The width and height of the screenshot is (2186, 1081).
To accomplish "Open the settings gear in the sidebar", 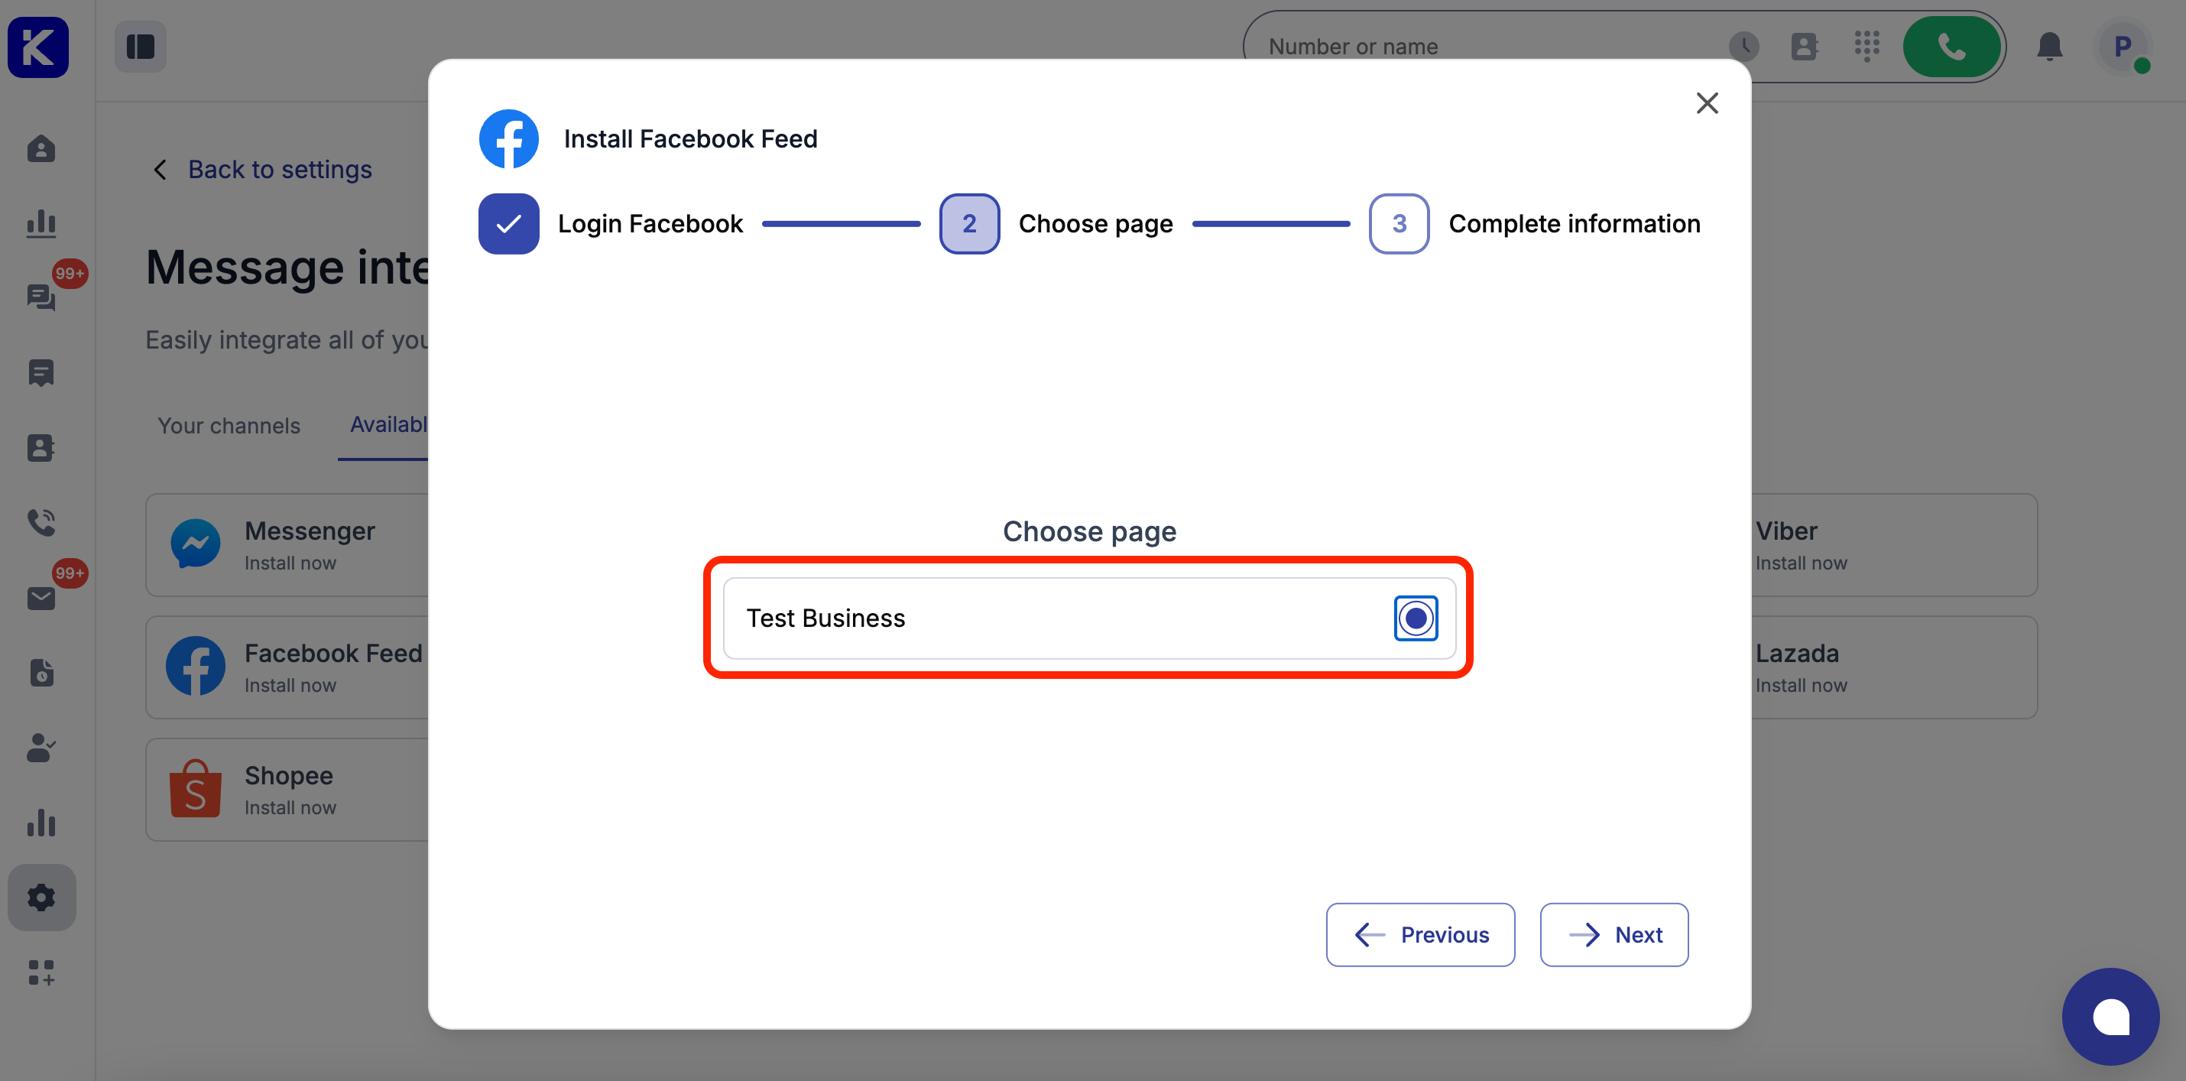I will (41, 897).
